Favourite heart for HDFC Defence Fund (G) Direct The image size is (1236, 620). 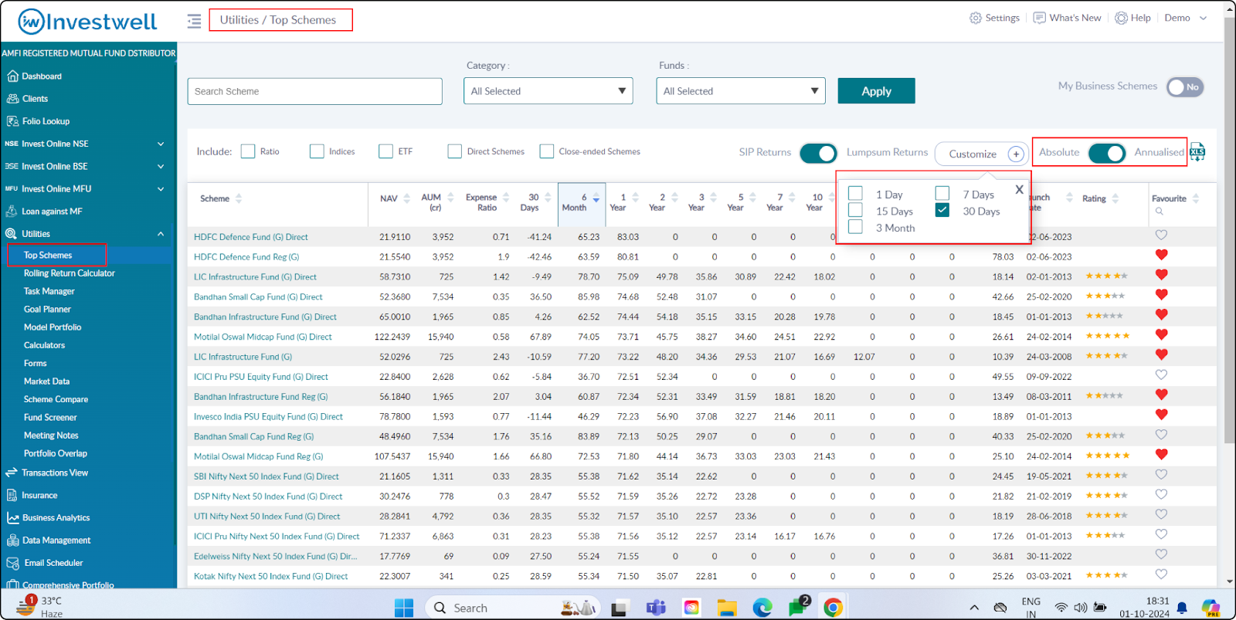1161,235
